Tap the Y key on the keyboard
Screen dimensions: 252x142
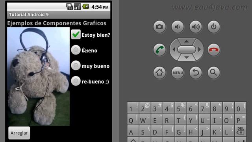click(193, 119)
